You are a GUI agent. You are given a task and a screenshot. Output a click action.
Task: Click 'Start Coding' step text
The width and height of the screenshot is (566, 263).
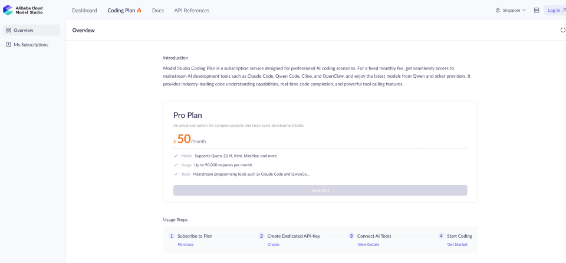459,236
